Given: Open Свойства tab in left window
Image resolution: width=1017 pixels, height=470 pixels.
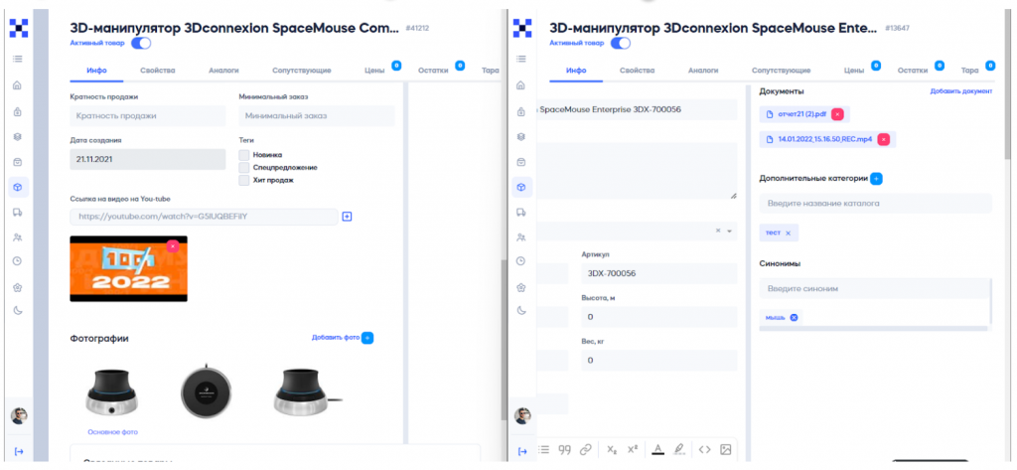Looking at the screenshot, I should click(x=158, y=71).
